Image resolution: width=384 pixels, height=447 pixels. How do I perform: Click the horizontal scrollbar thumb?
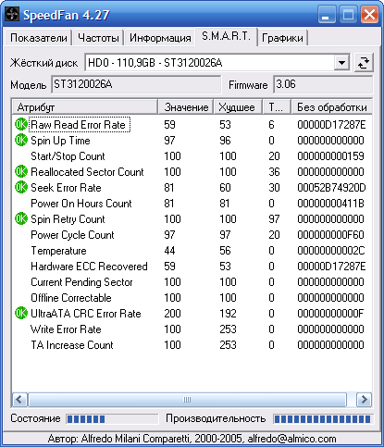click(x=188, y=400)
